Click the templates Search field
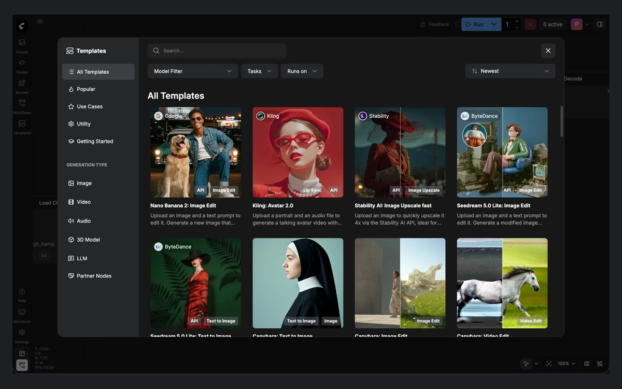Image resolution: width=622 pixels, height=389 pixels. click(217, 50)
